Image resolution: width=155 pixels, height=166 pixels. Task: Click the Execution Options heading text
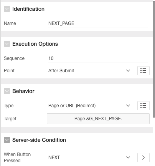[35, 44]
